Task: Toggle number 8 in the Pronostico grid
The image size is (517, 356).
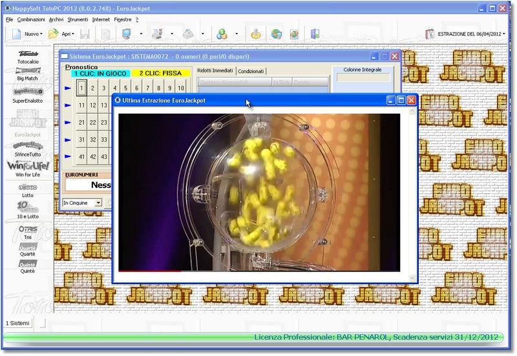Action: click(159, 88)
